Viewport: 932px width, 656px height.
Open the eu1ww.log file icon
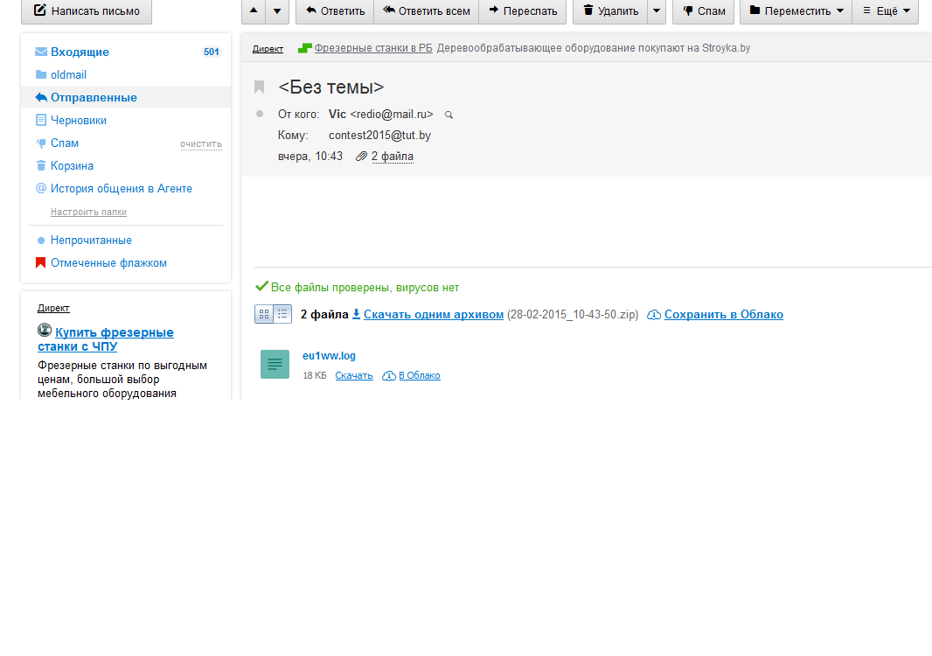pos(275,364)
